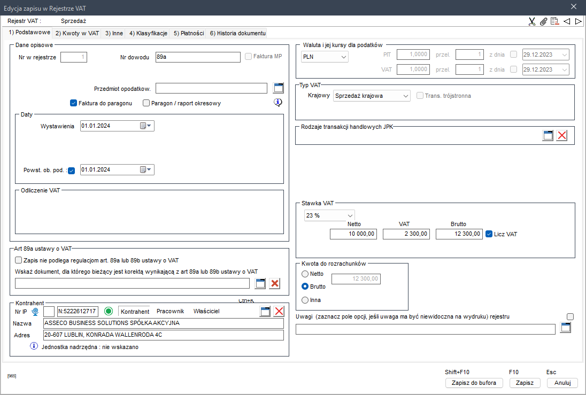Screen dimensions: 586x395
Task: Clear Art 89a correction document with red X
Action: pyautogui.click(x=275, y=283)
